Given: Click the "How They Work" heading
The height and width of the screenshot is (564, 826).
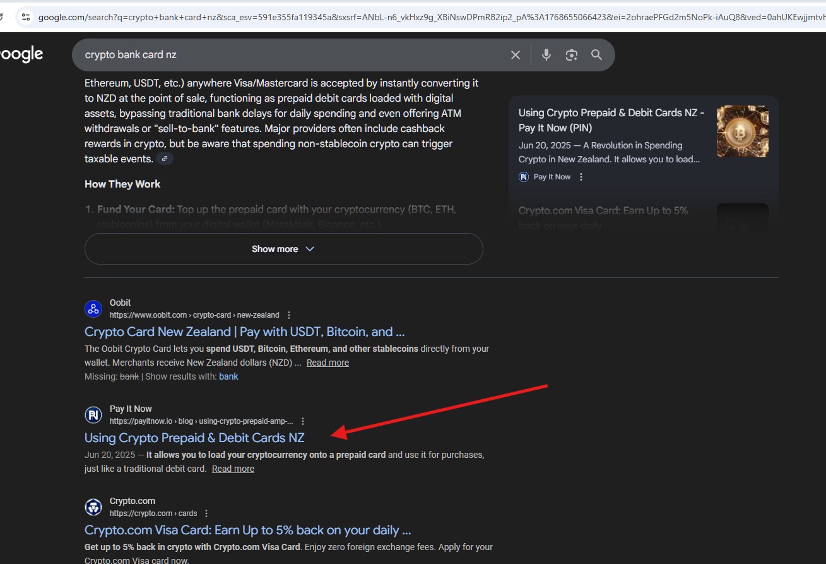Looking at the screenshot, I should click(122, 184).
